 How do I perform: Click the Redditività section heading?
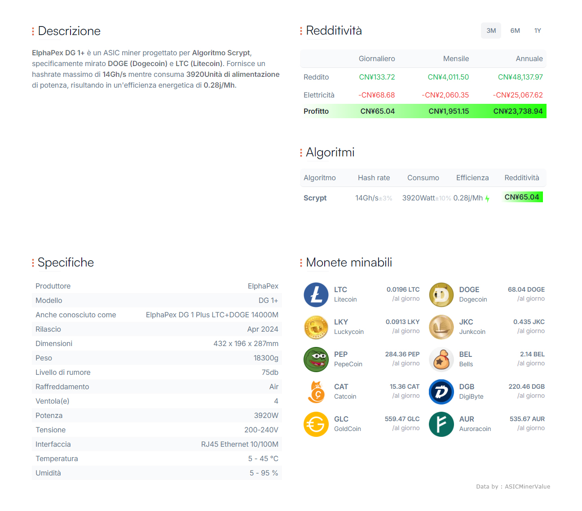tap(334, 31)
